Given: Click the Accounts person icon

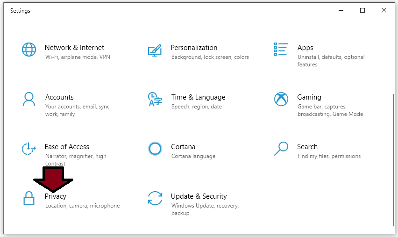Looking at the screenshot, I should pyautogui.click(x=29, y=99).
